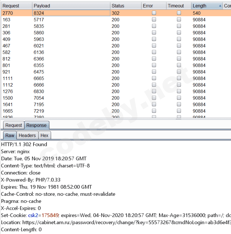
Task: Sort table by Status column header
Action: tap(126, 6)
